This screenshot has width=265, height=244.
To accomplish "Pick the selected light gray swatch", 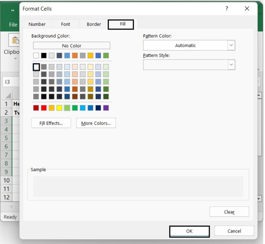I will click(x=36, y=67).
